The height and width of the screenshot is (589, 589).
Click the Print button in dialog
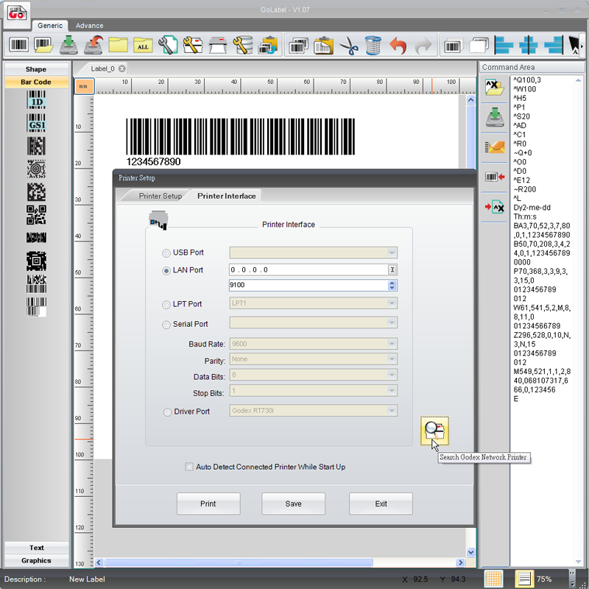pyautogui.click(x=208, y=504)
